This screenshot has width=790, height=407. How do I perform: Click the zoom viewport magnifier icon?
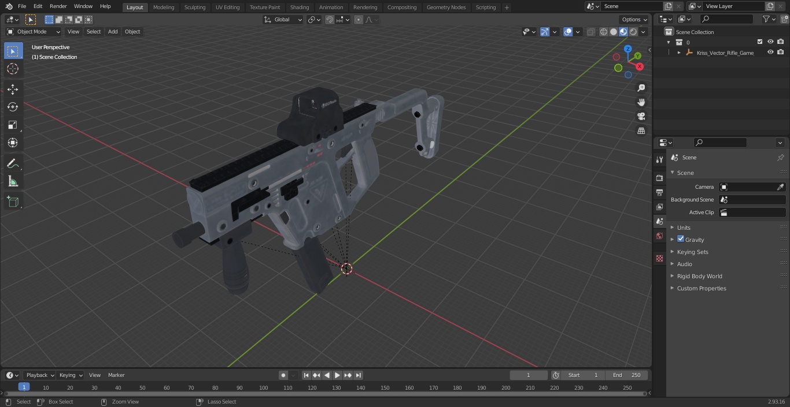point(641,88)
